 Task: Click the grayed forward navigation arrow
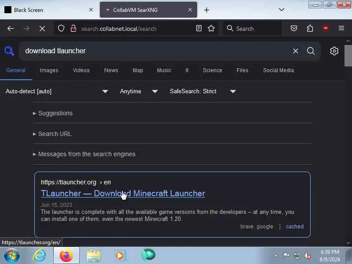(26, 29)
